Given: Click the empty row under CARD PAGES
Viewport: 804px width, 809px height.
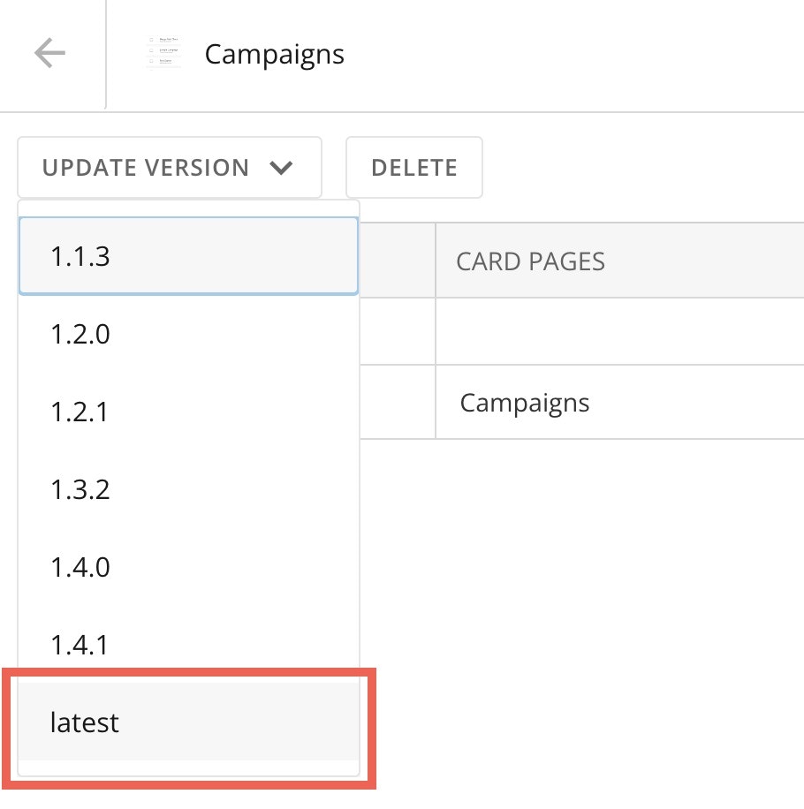Looking at the screenshot, I should click(619, 331).
